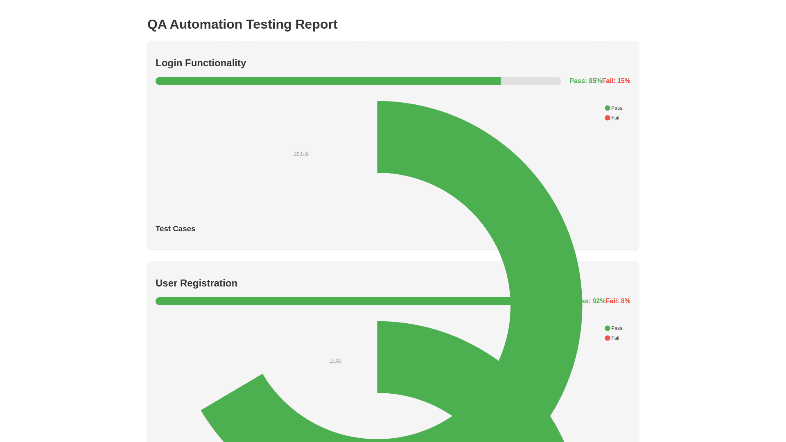Click the QA Automation Testing Report title

(242, 24)
